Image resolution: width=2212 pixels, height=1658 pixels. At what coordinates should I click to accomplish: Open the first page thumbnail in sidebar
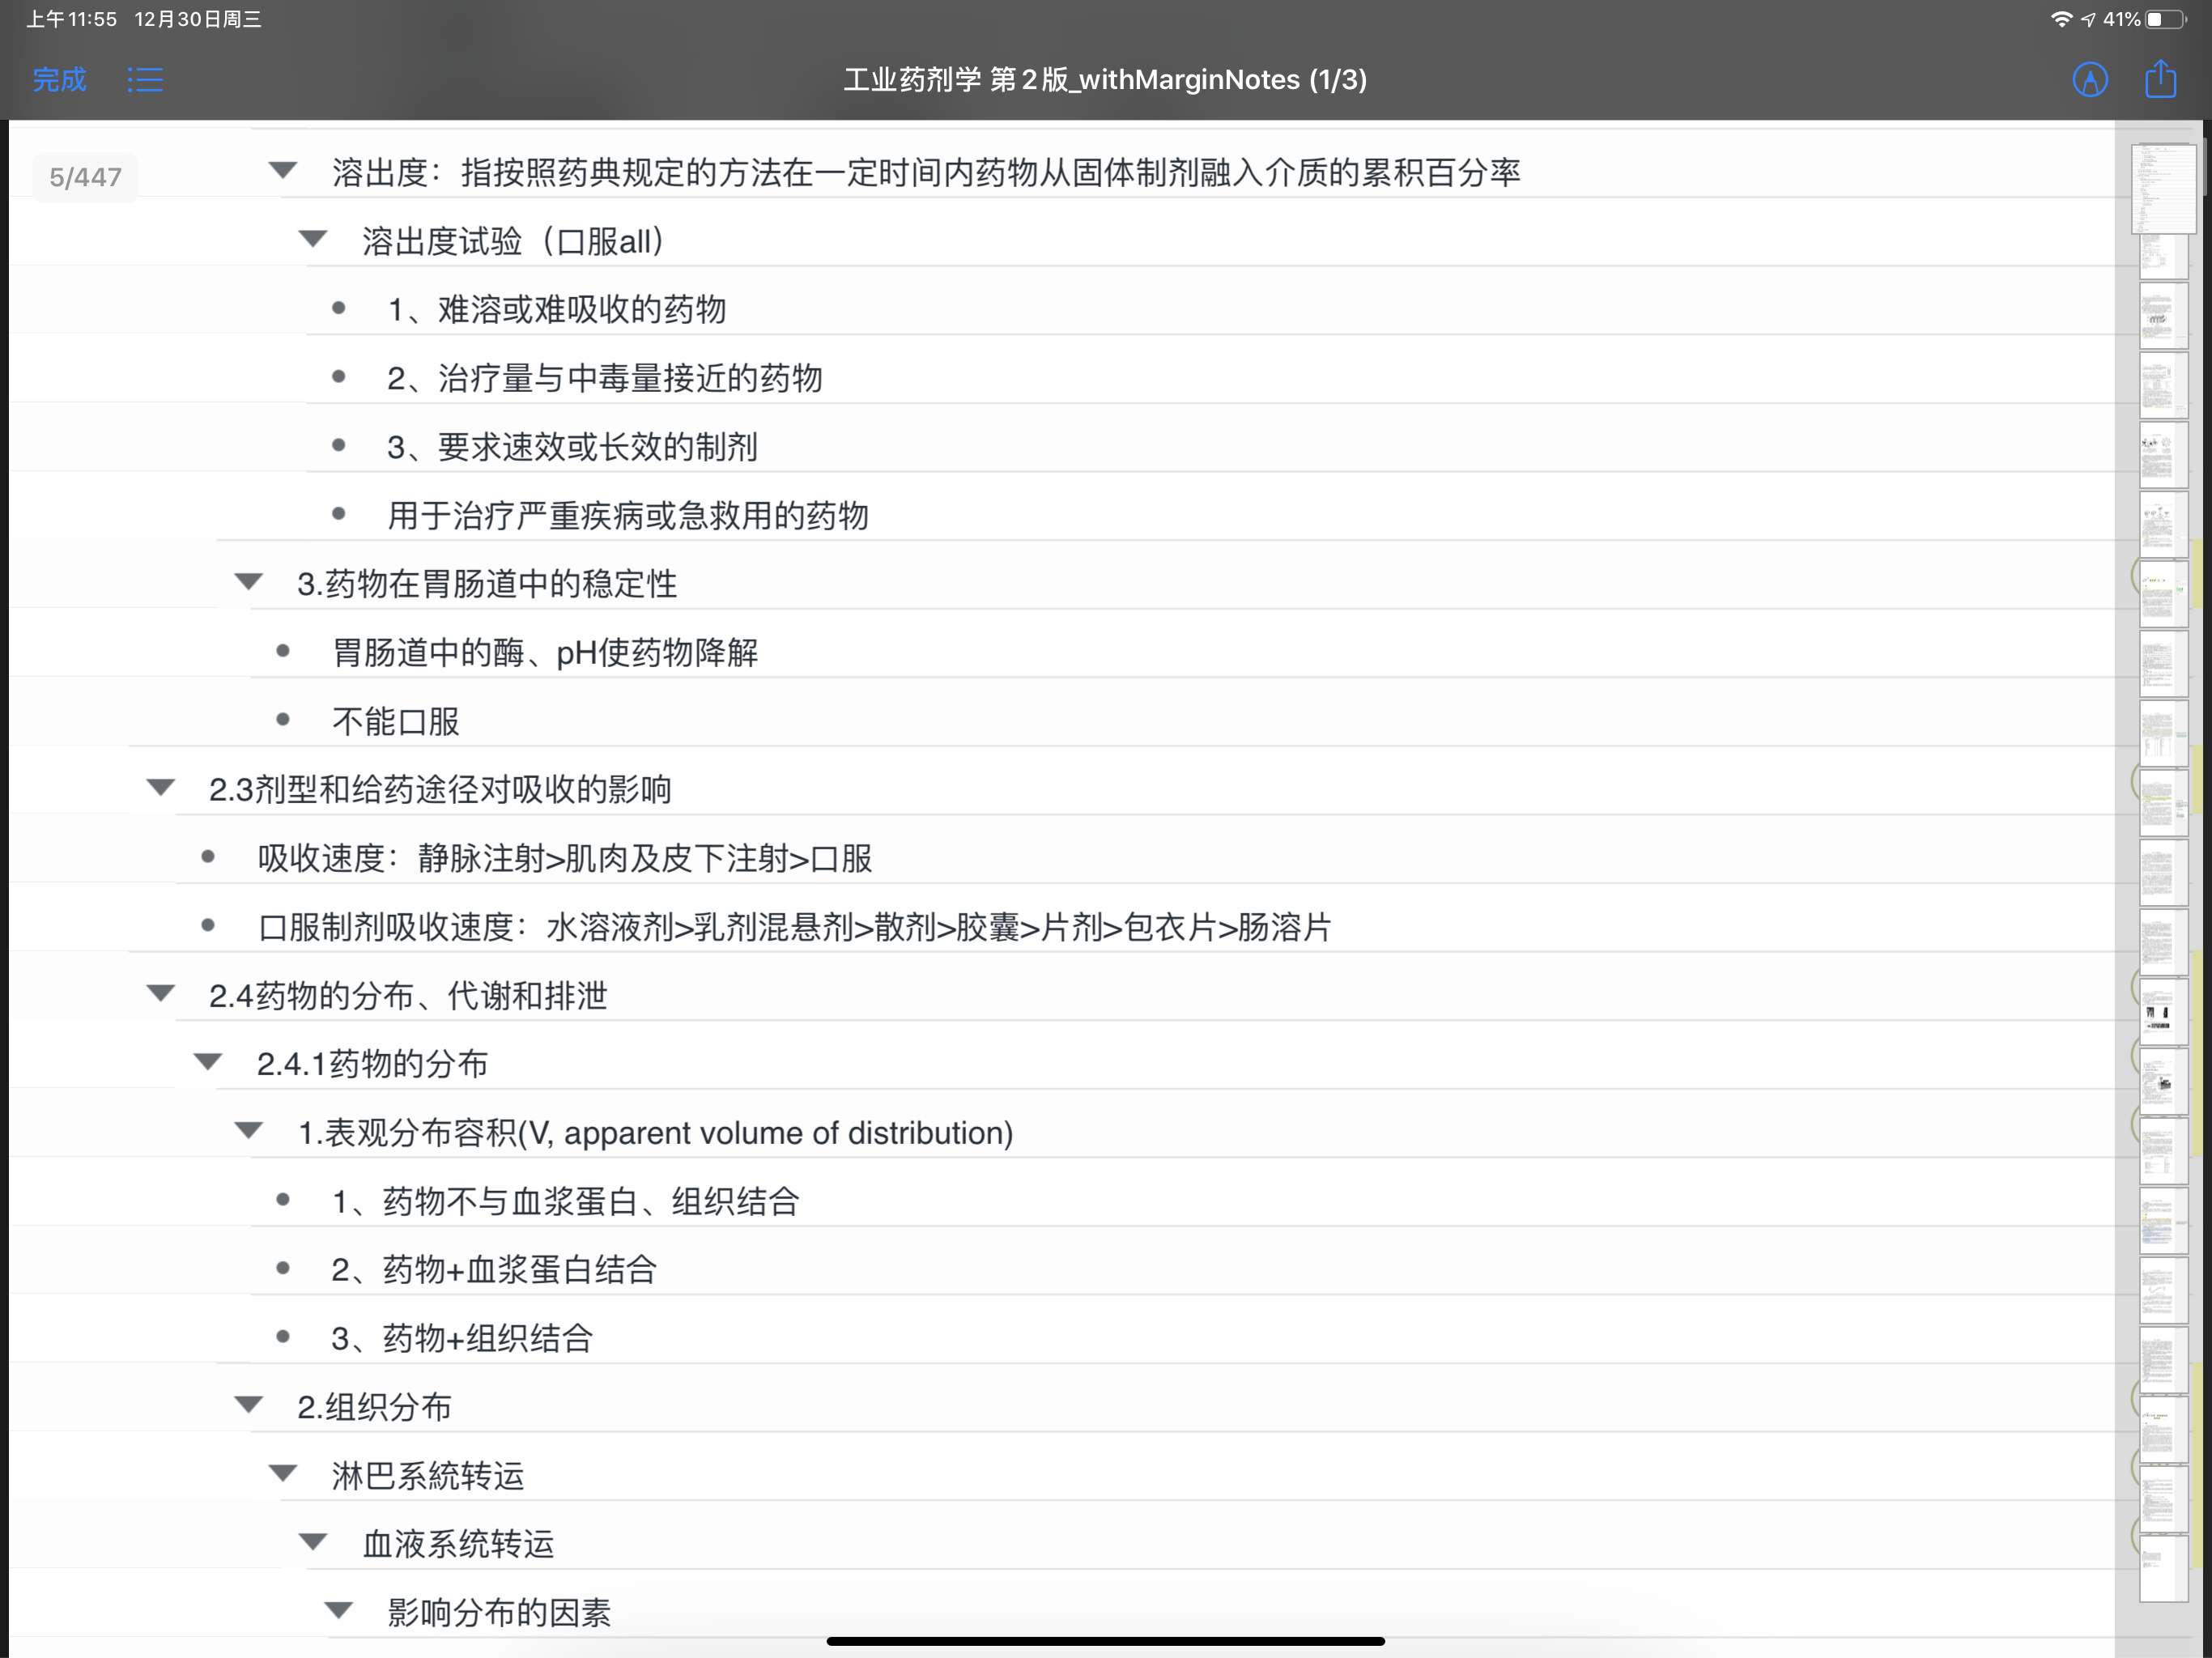[x=2163, y=189]
